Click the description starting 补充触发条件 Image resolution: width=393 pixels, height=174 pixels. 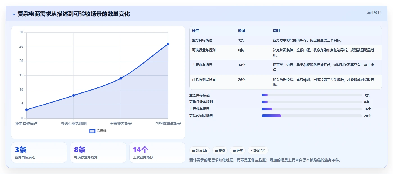[323, 53]
